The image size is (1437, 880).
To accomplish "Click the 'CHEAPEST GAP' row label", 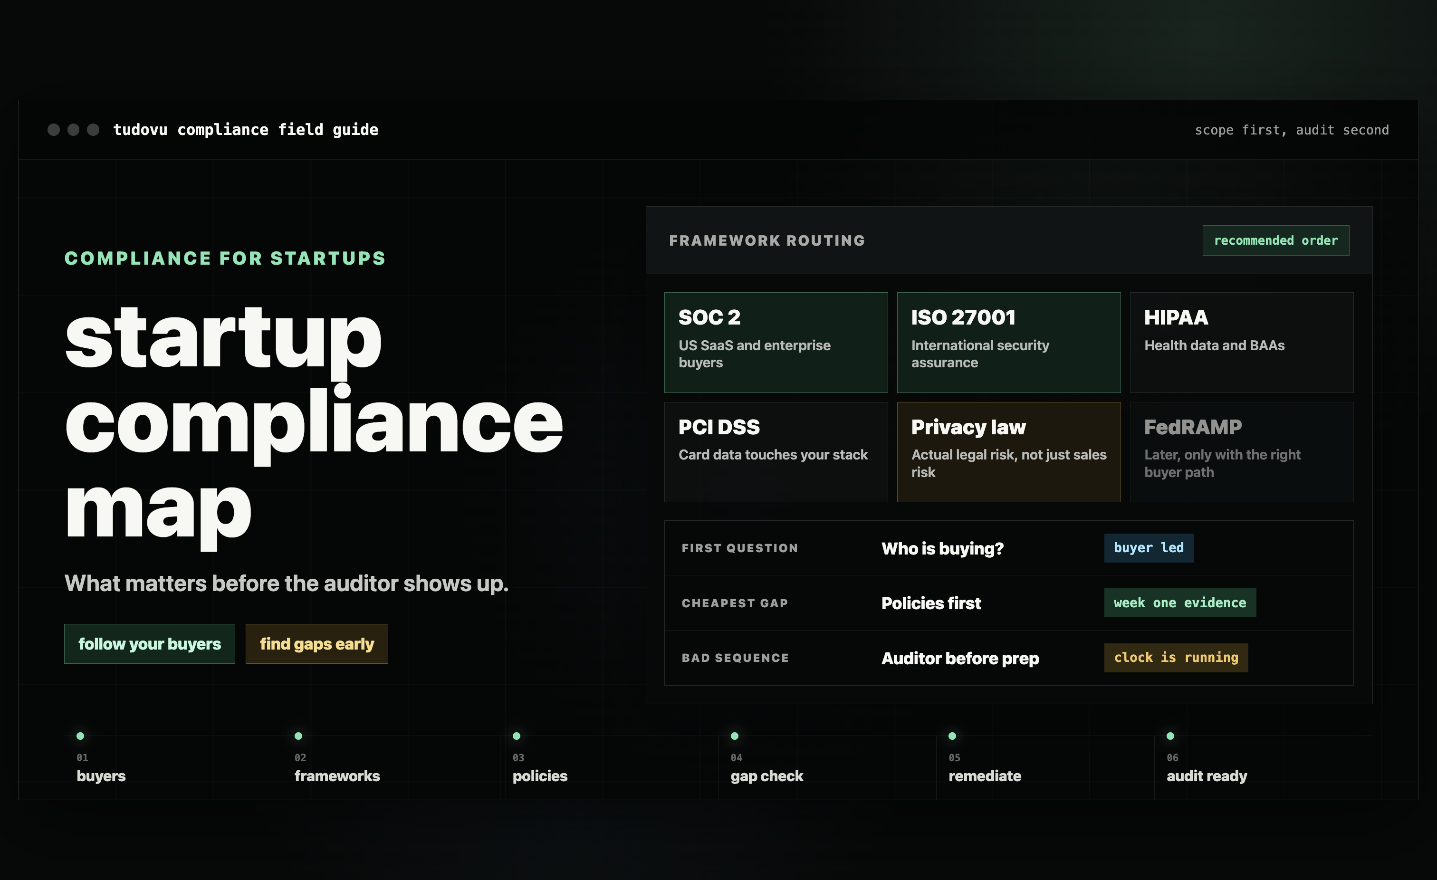I will 735,603.
